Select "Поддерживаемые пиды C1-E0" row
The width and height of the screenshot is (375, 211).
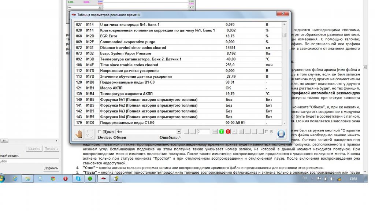(x=178, y=123)
